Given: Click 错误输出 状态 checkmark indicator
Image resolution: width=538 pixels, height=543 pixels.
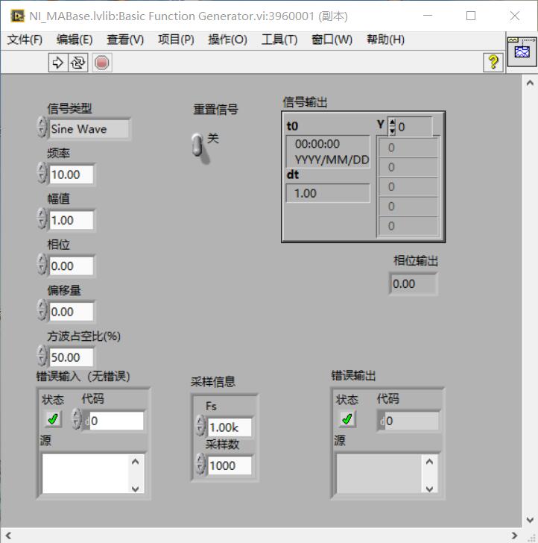Looking at the screenshot, I should (347, 419).
